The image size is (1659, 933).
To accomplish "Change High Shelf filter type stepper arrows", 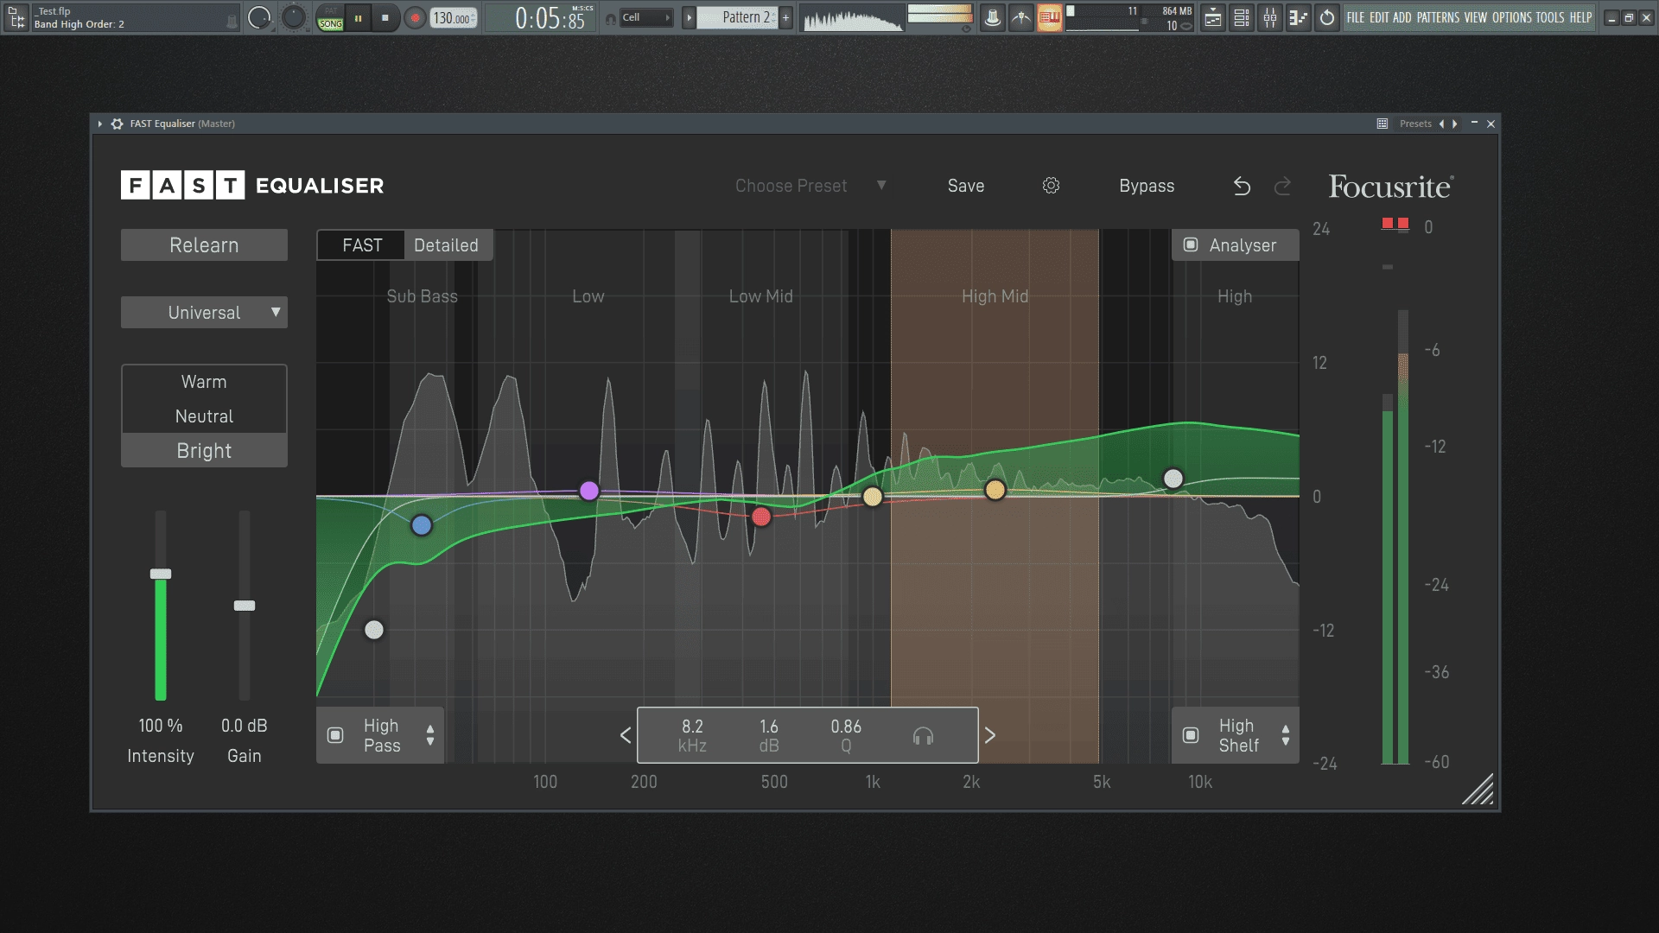I will [x=1286, y=735].
